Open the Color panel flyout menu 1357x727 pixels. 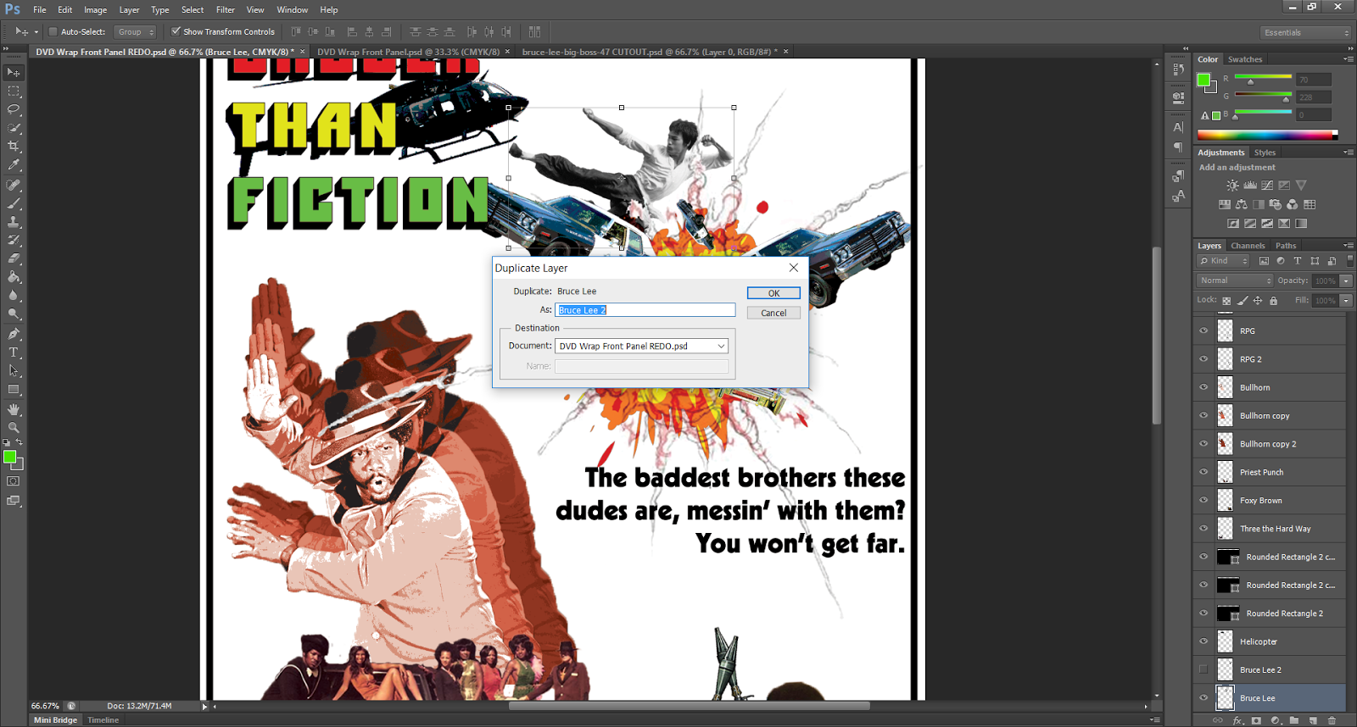(x=1348, y=59)
